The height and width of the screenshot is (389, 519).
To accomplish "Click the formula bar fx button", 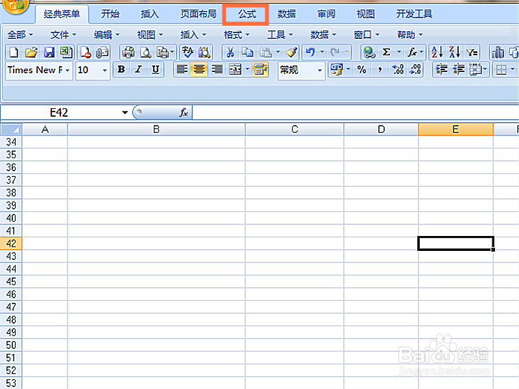I will [184, 112].
